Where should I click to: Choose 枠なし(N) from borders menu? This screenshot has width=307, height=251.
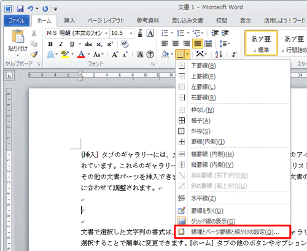(233, 110)
